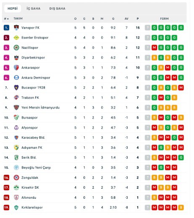Switch to the İÇ SAHA tab

tap(34, 8)
